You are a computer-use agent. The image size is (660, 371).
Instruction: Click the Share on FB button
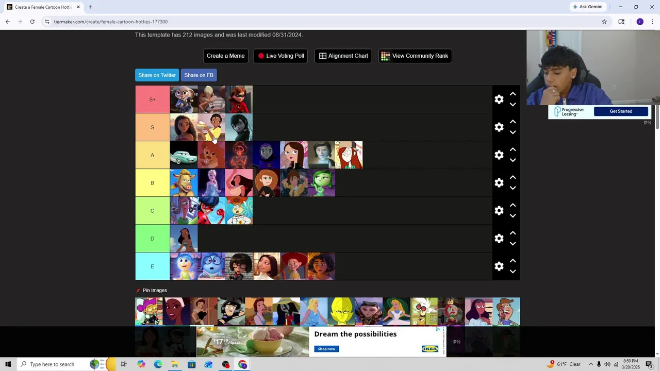[199, 75]
